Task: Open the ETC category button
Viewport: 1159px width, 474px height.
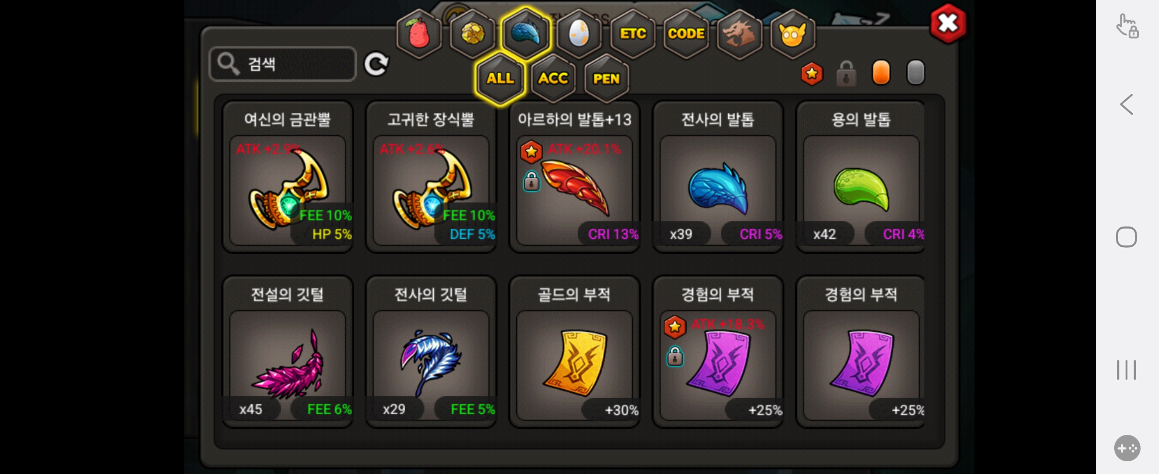Action: pyautogui.click(x=632, y=34)
